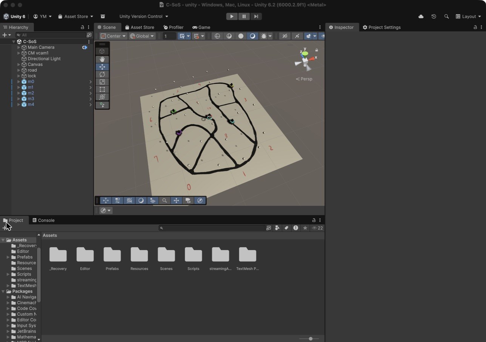Open the Scripts folder thumbnail
Screen dimensions: 486x342
coord(193,255)
